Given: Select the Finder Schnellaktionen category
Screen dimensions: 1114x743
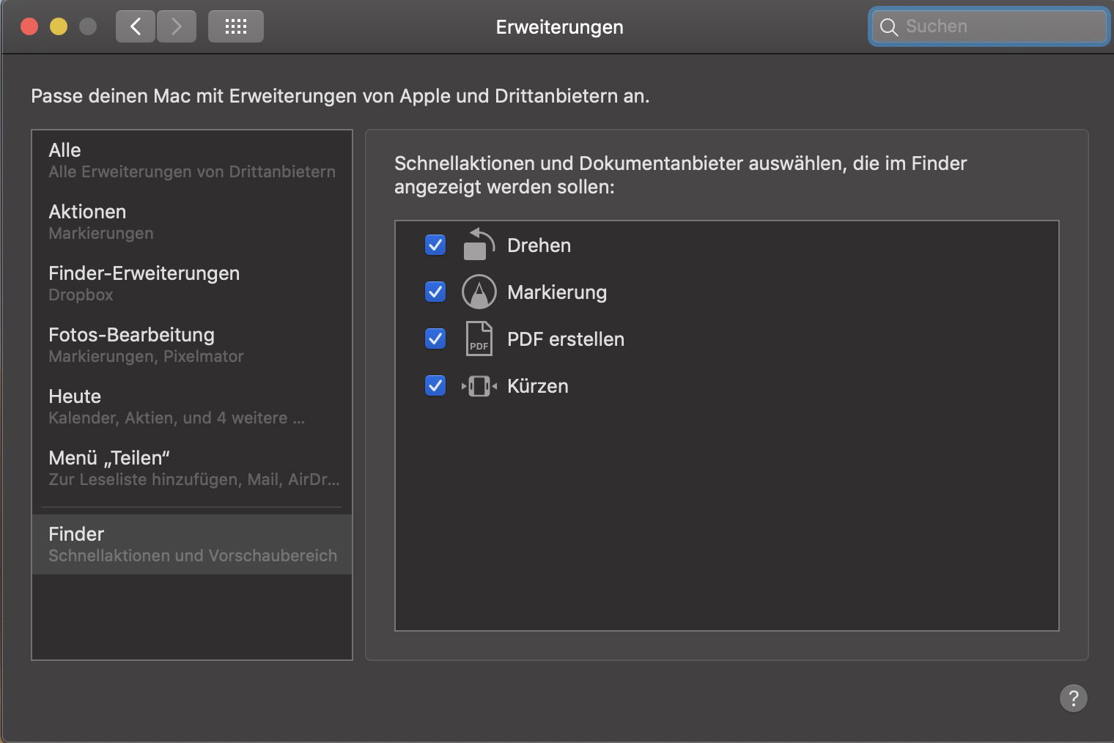Looking at the screenshot, I should [x=192, y=544].
